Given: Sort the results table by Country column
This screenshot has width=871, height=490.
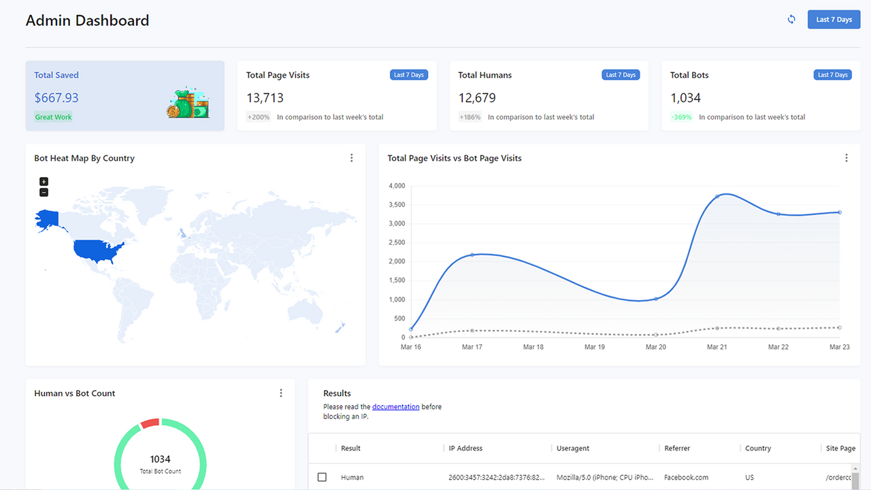Looking at the screenshot, I should point(757,448).
